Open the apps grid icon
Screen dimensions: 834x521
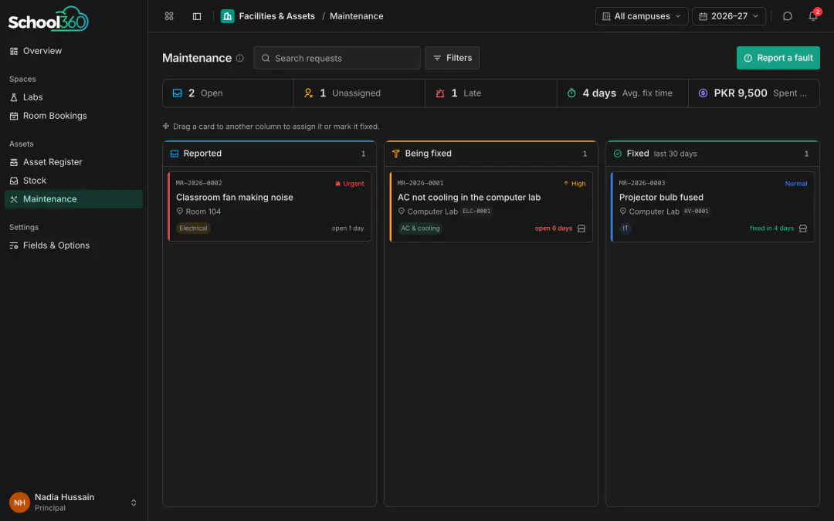pos(169,16)
